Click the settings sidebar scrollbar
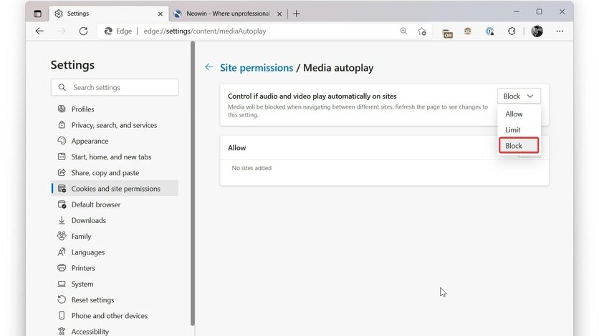The height and width of the screenshot is (336, 599). [193, 183]
